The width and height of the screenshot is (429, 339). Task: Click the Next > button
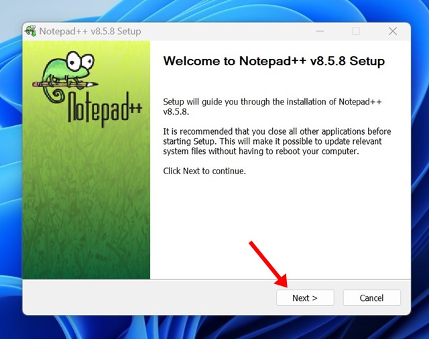tap(305, 297)
